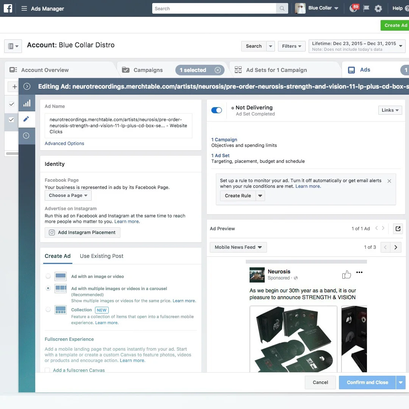
Task: Select Ad with an image or video radio
Action: click(x=48, y=276)
